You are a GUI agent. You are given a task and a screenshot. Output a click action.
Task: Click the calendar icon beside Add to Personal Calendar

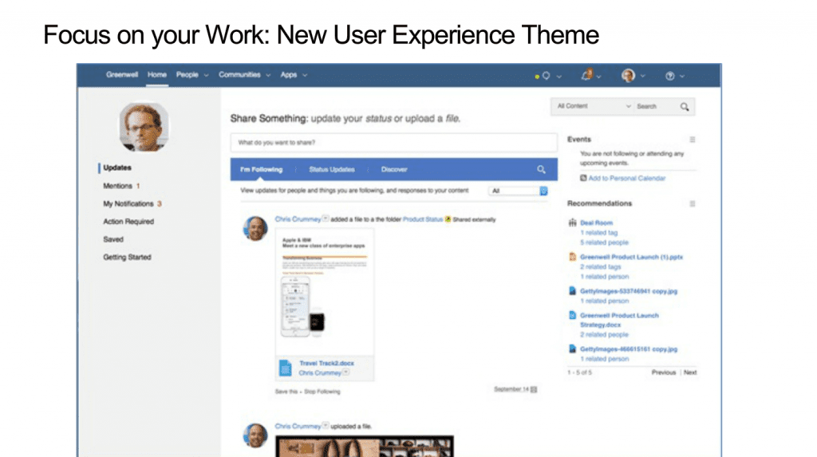click(x=583, y=178)
